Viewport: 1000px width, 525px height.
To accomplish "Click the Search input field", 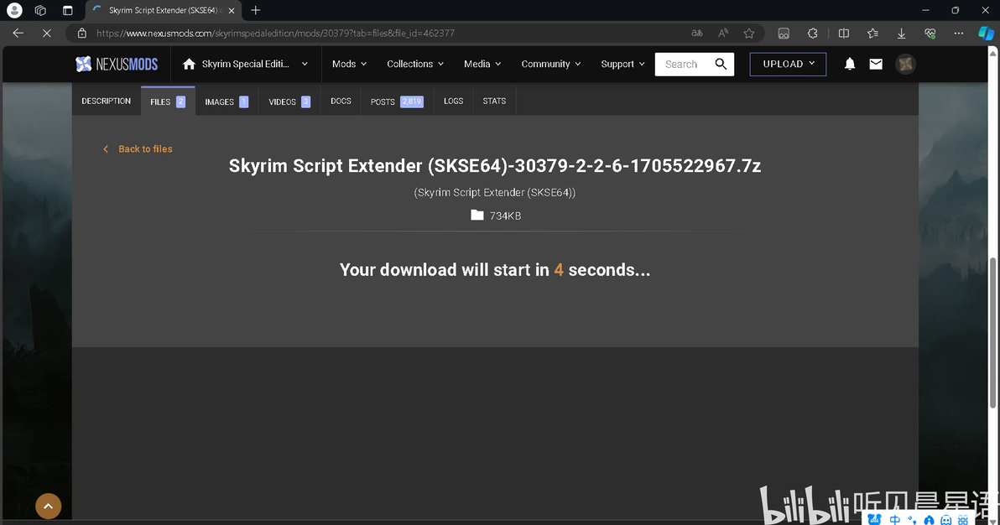I will pyautogui.click(x=684, y=64).
